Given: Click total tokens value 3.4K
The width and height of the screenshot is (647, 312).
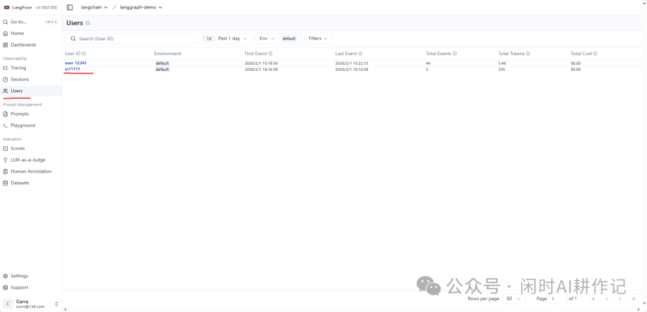Looking at the screenshot, I should (503, 63).
